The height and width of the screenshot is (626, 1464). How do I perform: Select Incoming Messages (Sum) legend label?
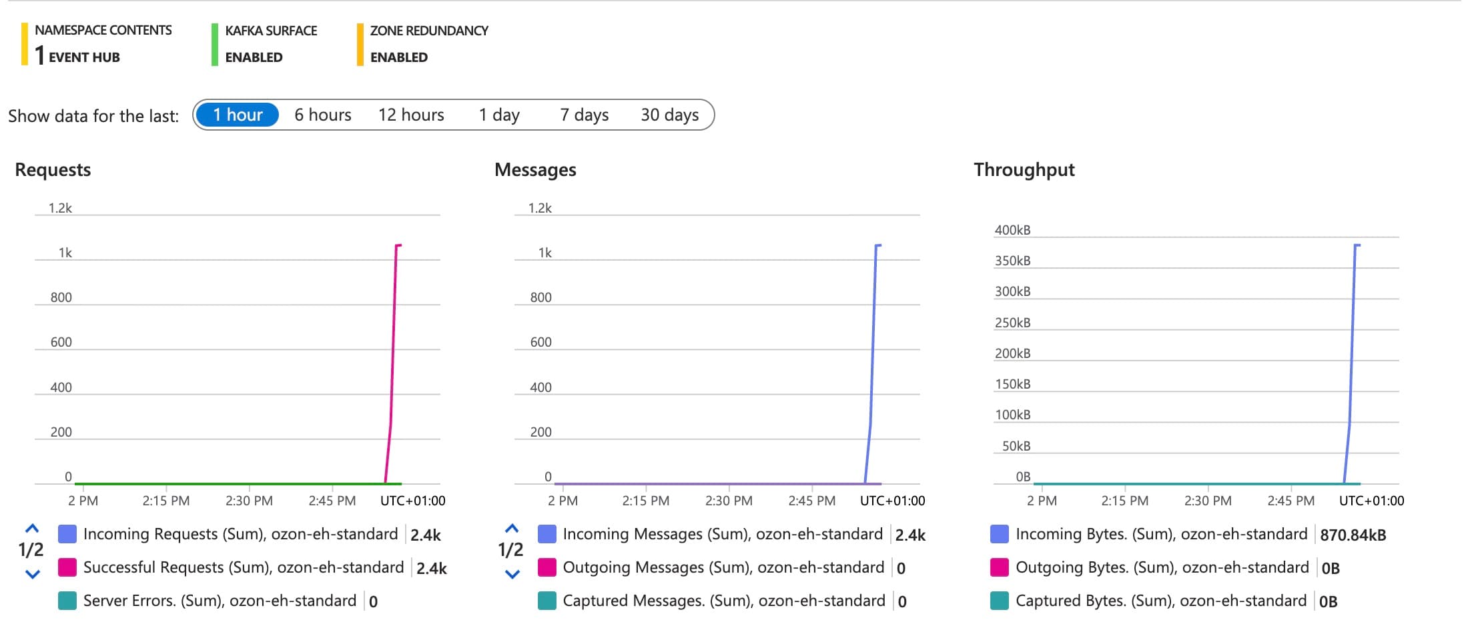point(723,534)
